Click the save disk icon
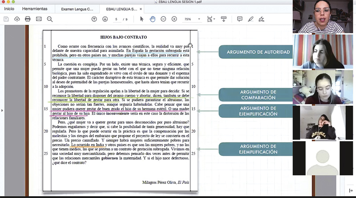The image size is (356, 198). [x=6, y=19]
